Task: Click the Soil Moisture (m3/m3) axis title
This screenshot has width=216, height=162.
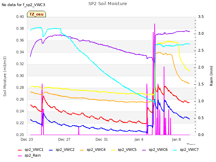Action: pos(5,76)
